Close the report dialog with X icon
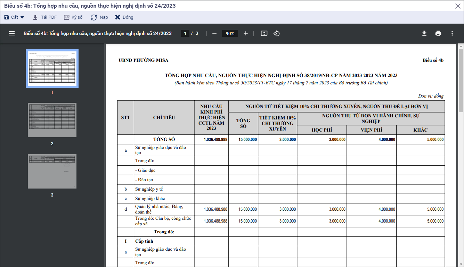 pyautogui.click(x=458, y=6)
